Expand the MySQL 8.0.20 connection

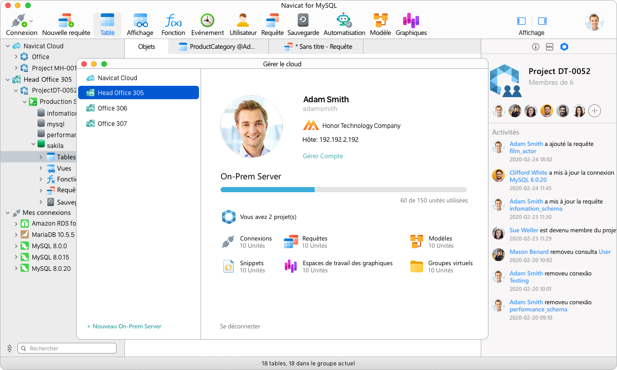point(16,268)
